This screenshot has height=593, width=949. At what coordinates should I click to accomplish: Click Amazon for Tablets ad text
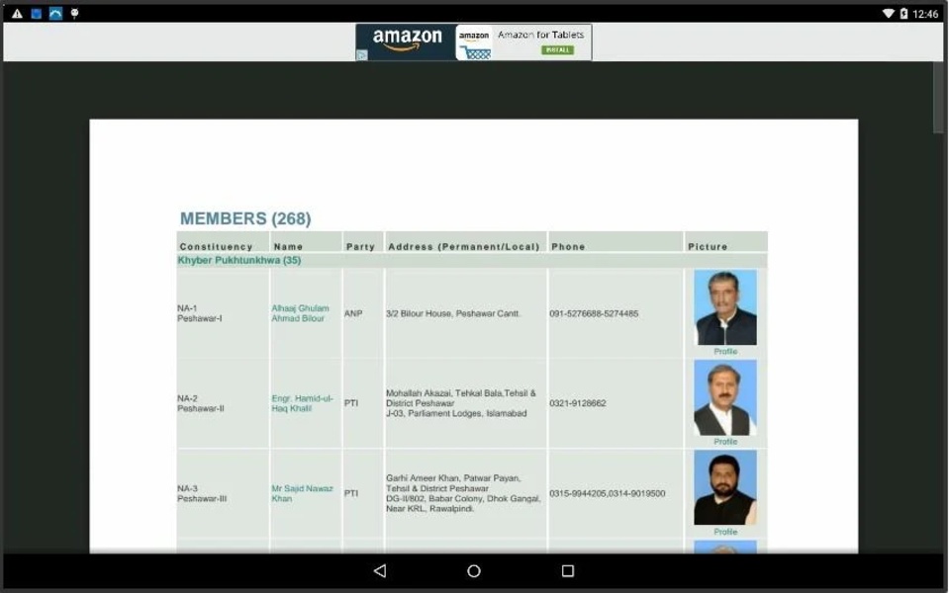pos(541,35)
